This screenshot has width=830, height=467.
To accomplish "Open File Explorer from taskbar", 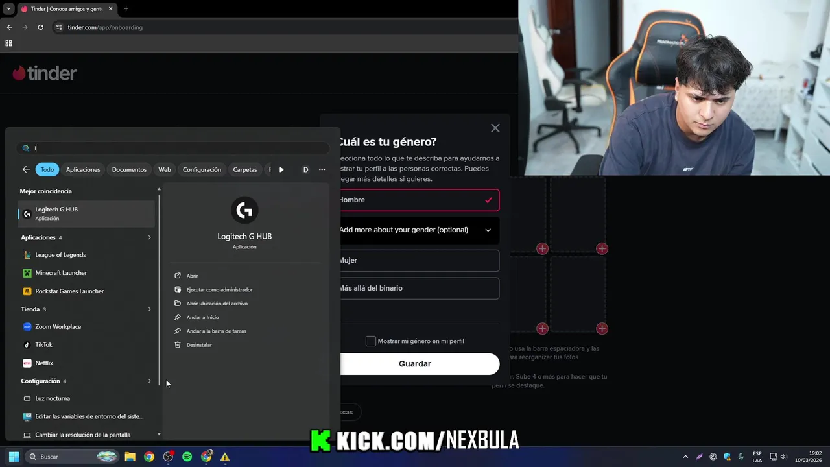I will (x=130, y=457).
